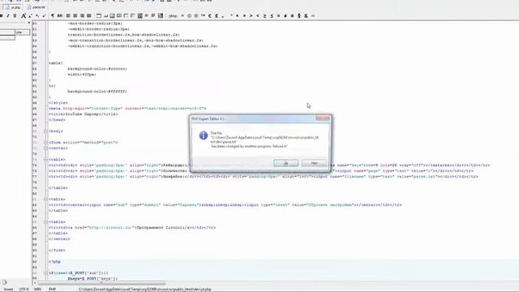Decline reload with the Нет button
This screenshot has width=519, height=292.
coord(314,163)
